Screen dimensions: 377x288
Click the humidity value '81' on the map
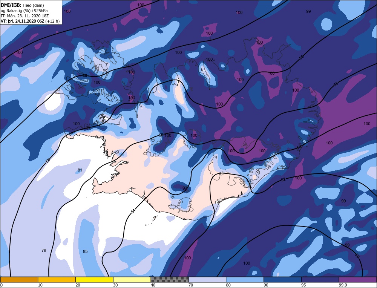pyautogui.click(x=80, y=170)
